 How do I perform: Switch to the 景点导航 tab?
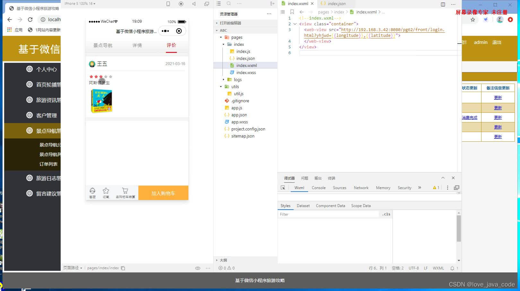(x=103, y=46)
